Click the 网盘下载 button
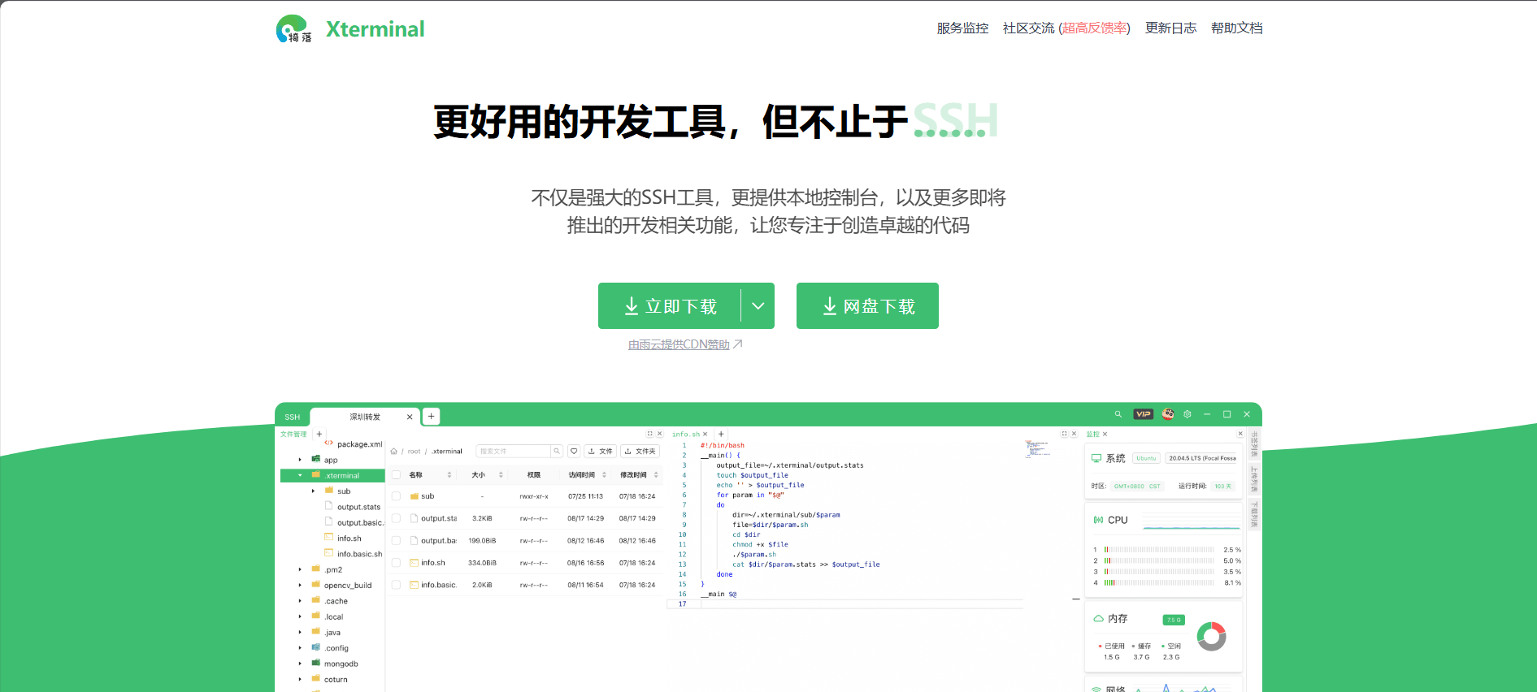This screenshot has width=1537, height=692. tap(867, 306)
